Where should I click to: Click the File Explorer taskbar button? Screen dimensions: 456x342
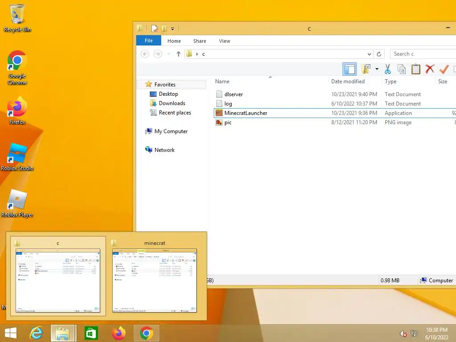coord(63,333)
